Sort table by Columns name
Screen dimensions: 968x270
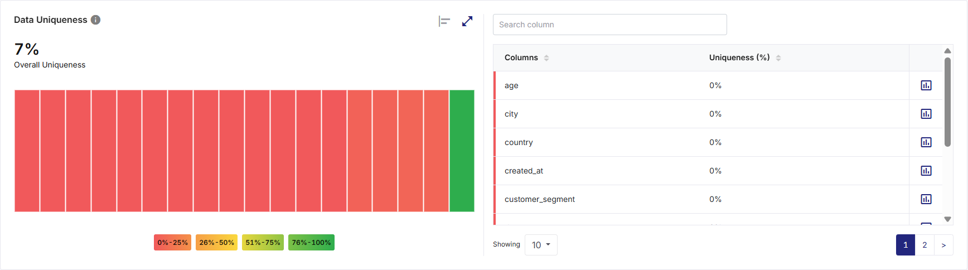[546, 58]
